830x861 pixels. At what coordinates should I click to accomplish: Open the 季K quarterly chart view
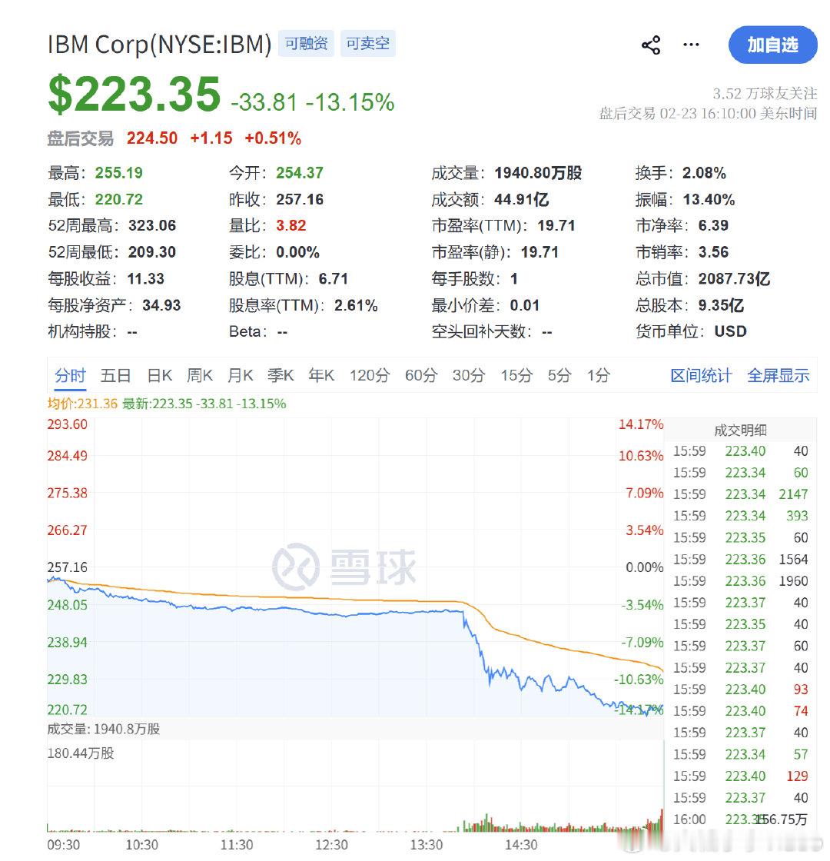pyautogui.click(x=281, y=376)
